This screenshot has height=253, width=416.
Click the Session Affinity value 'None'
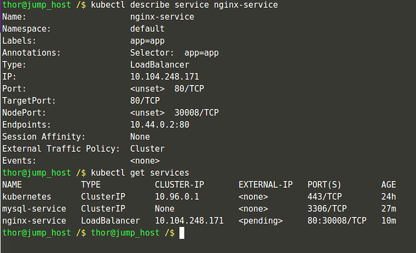[140, 137]
